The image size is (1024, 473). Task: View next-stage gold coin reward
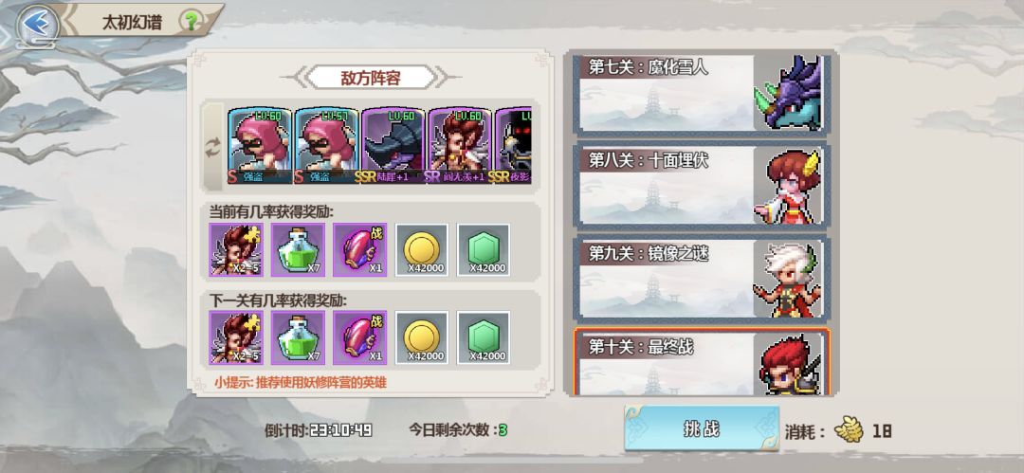click(x=422, y=337)
